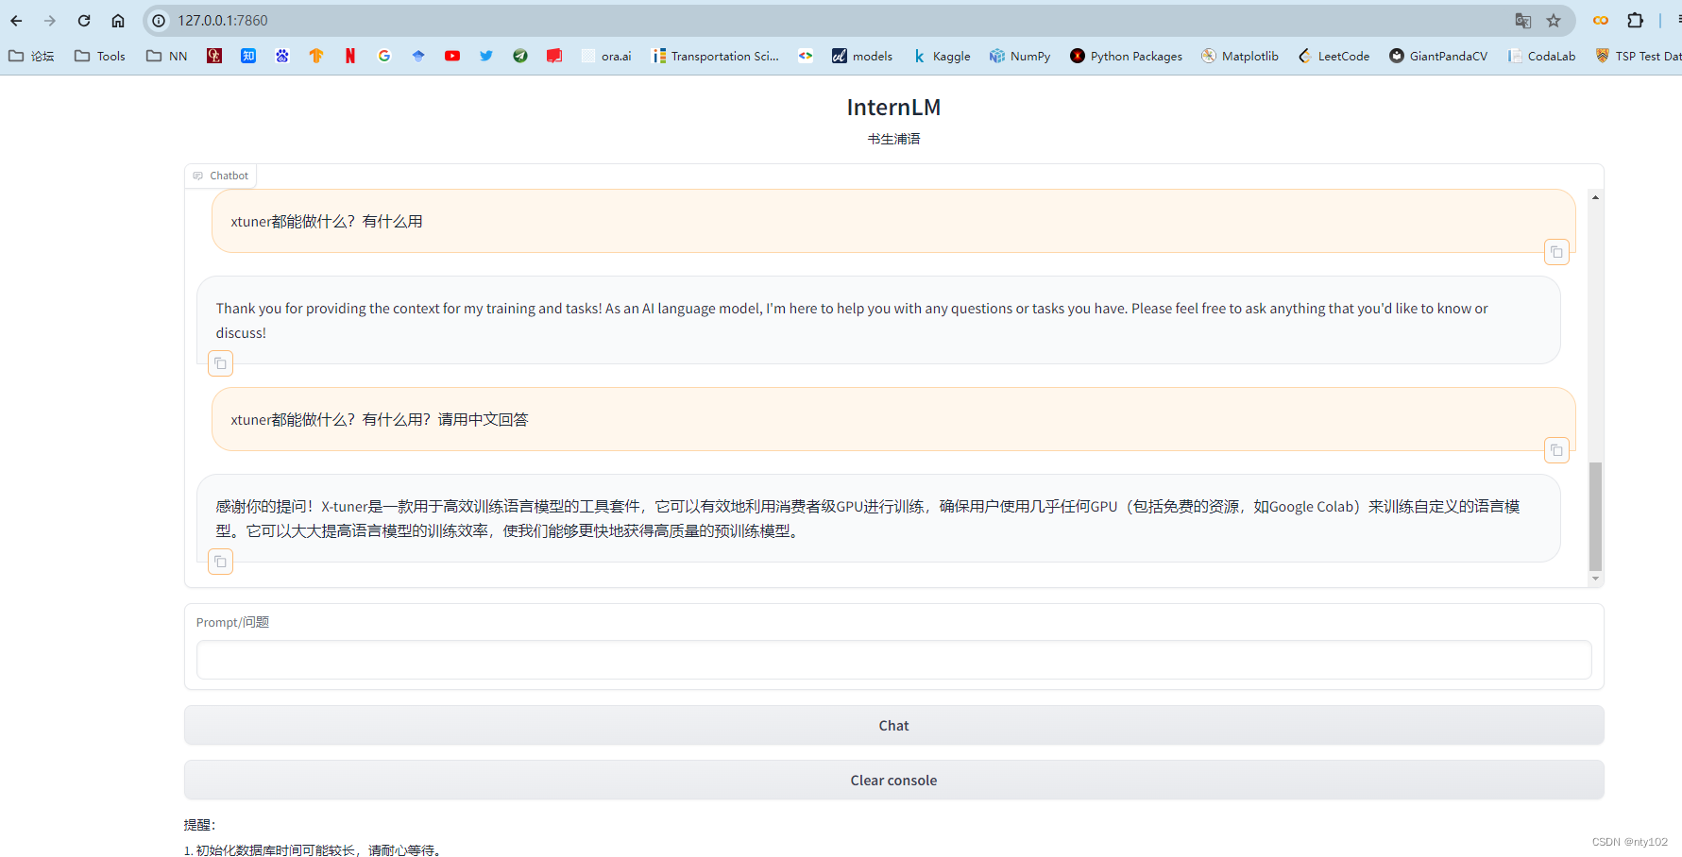Click the browser forward arrow
The image size is (1682, 857).
tap(50, 21)
